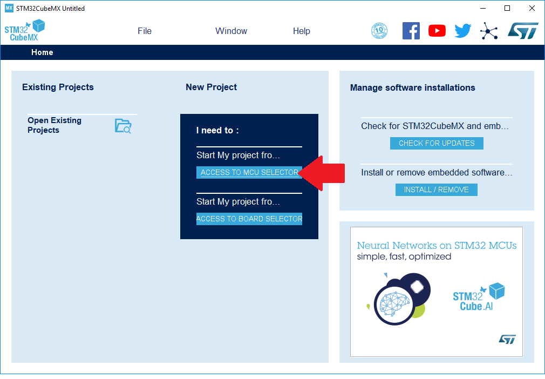Click the STM32CubeMX logo
Viewport: 545px width, 379px height.
(25, 30)
